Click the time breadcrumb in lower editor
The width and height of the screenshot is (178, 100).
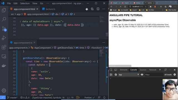[81, 48]
